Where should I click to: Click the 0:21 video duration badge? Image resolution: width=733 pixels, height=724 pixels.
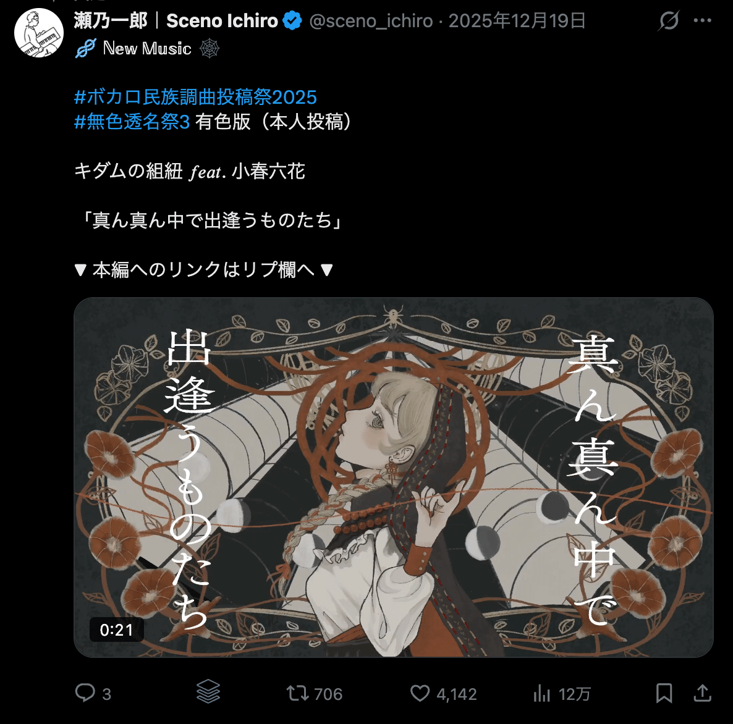point(116,629)
